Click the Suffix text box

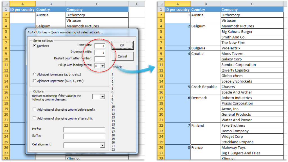(84, 136)
